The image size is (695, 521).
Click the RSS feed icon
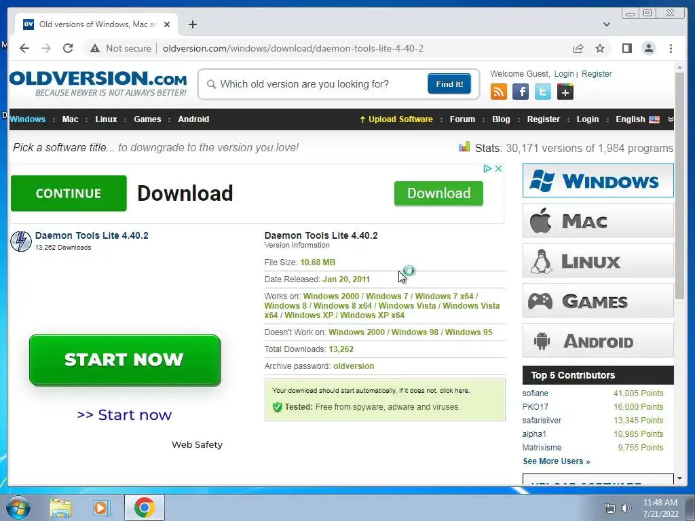point(499,92)
